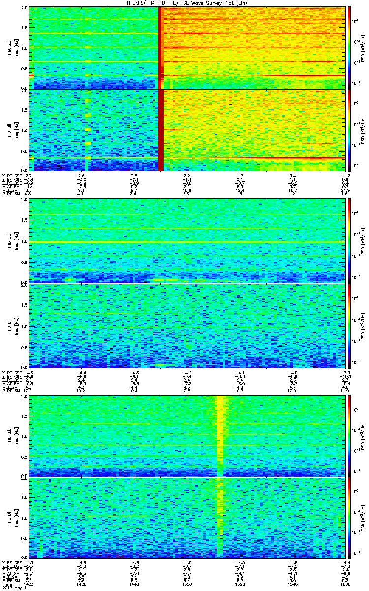Click the THD B∥ PSD color bar
The width and height of the screenshot is (369, 591).
click(x=349, y=326)
